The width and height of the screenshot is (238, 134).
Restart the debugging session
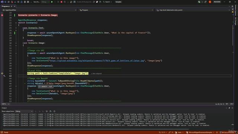[65, 2]
